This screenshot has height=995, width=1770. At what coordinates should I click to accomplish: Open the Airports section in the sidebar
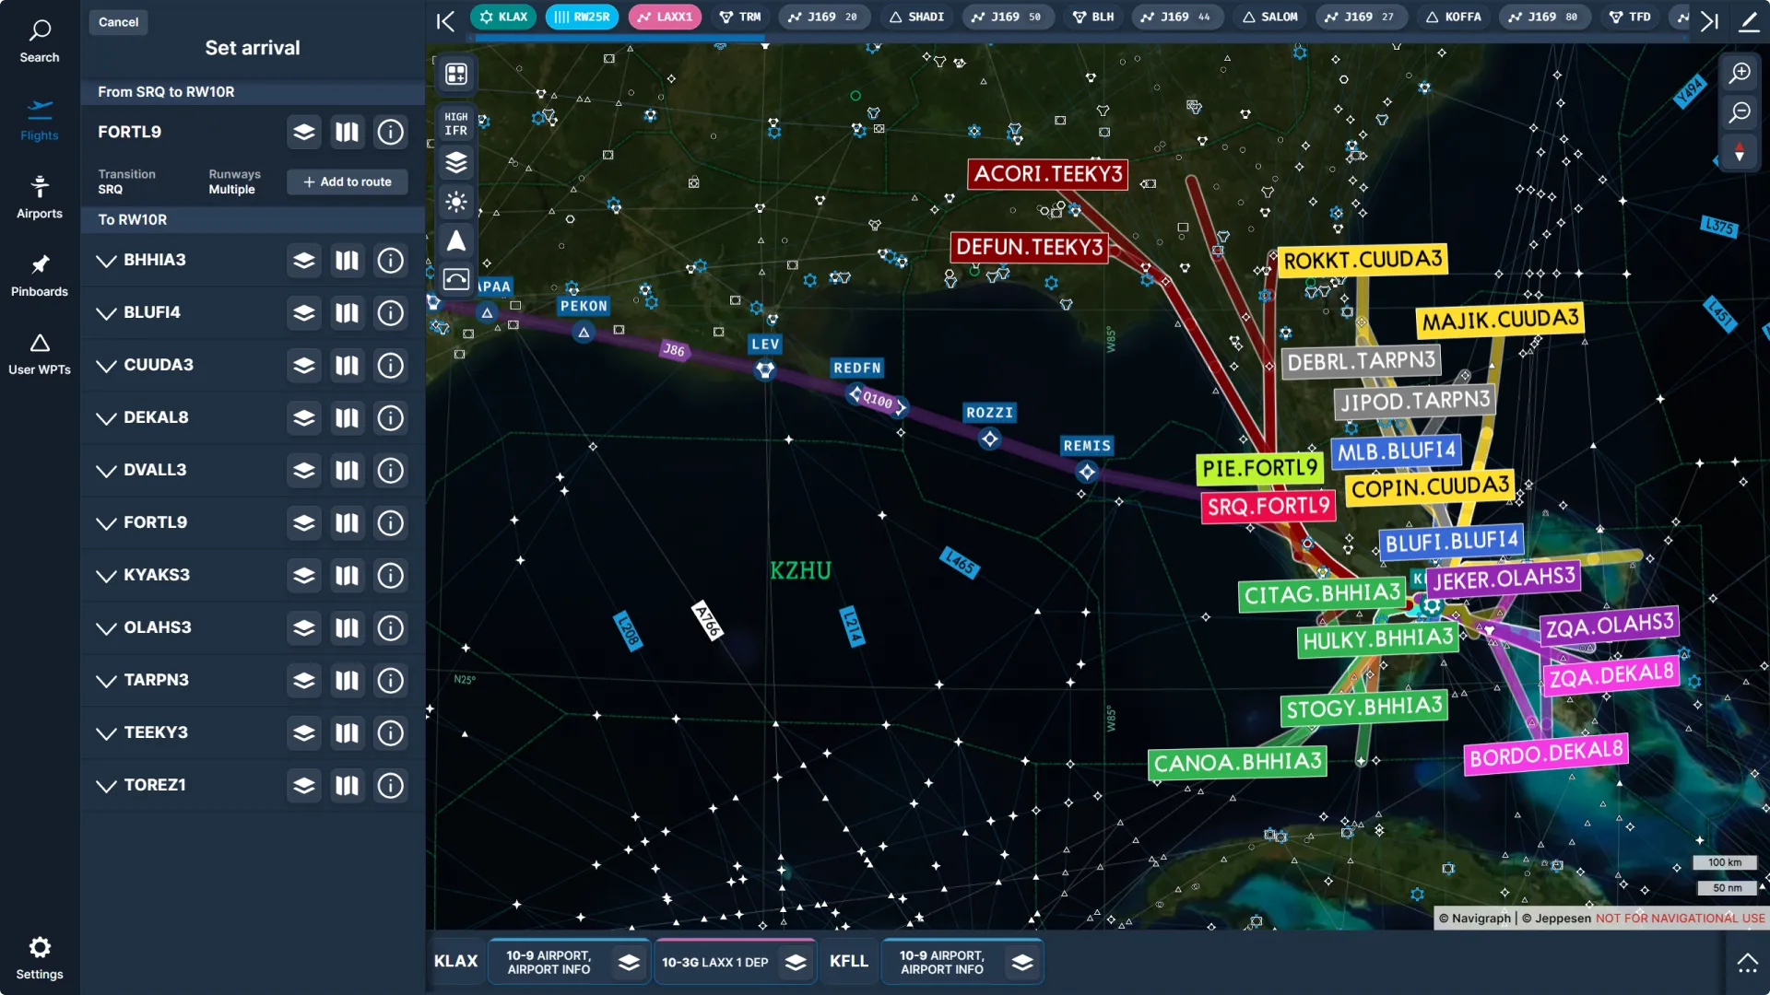pyautogui.click(x=39, y=195)
